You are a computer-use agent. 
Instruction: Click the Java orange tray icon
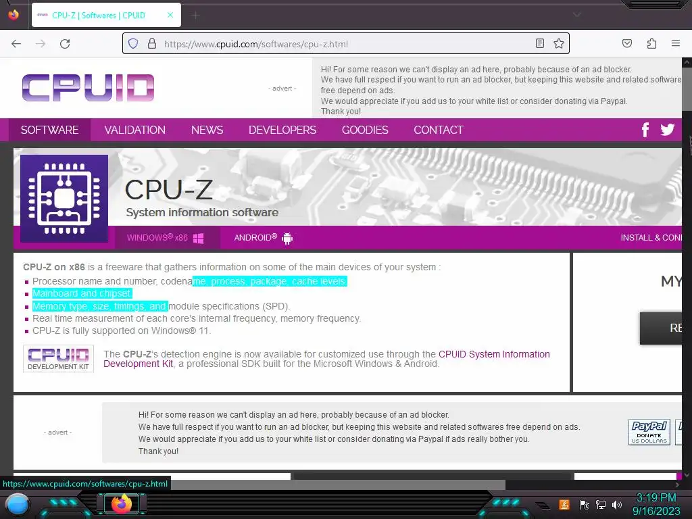[564, 504]
